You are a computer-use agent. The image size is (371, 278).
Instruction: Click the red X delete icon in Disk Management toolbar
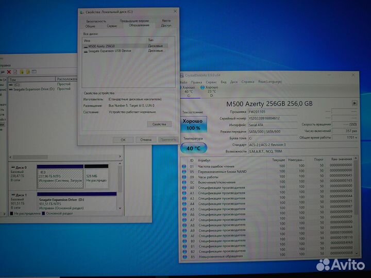(x=9, y=72)
